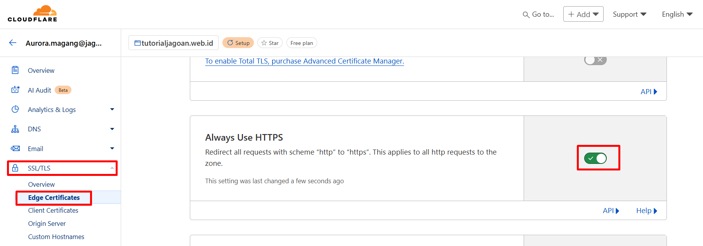Image resolution: width=703 pixels, height=246 pixels.
Task: Expand DNS submenu arrow
Action: tap(112, 129)
